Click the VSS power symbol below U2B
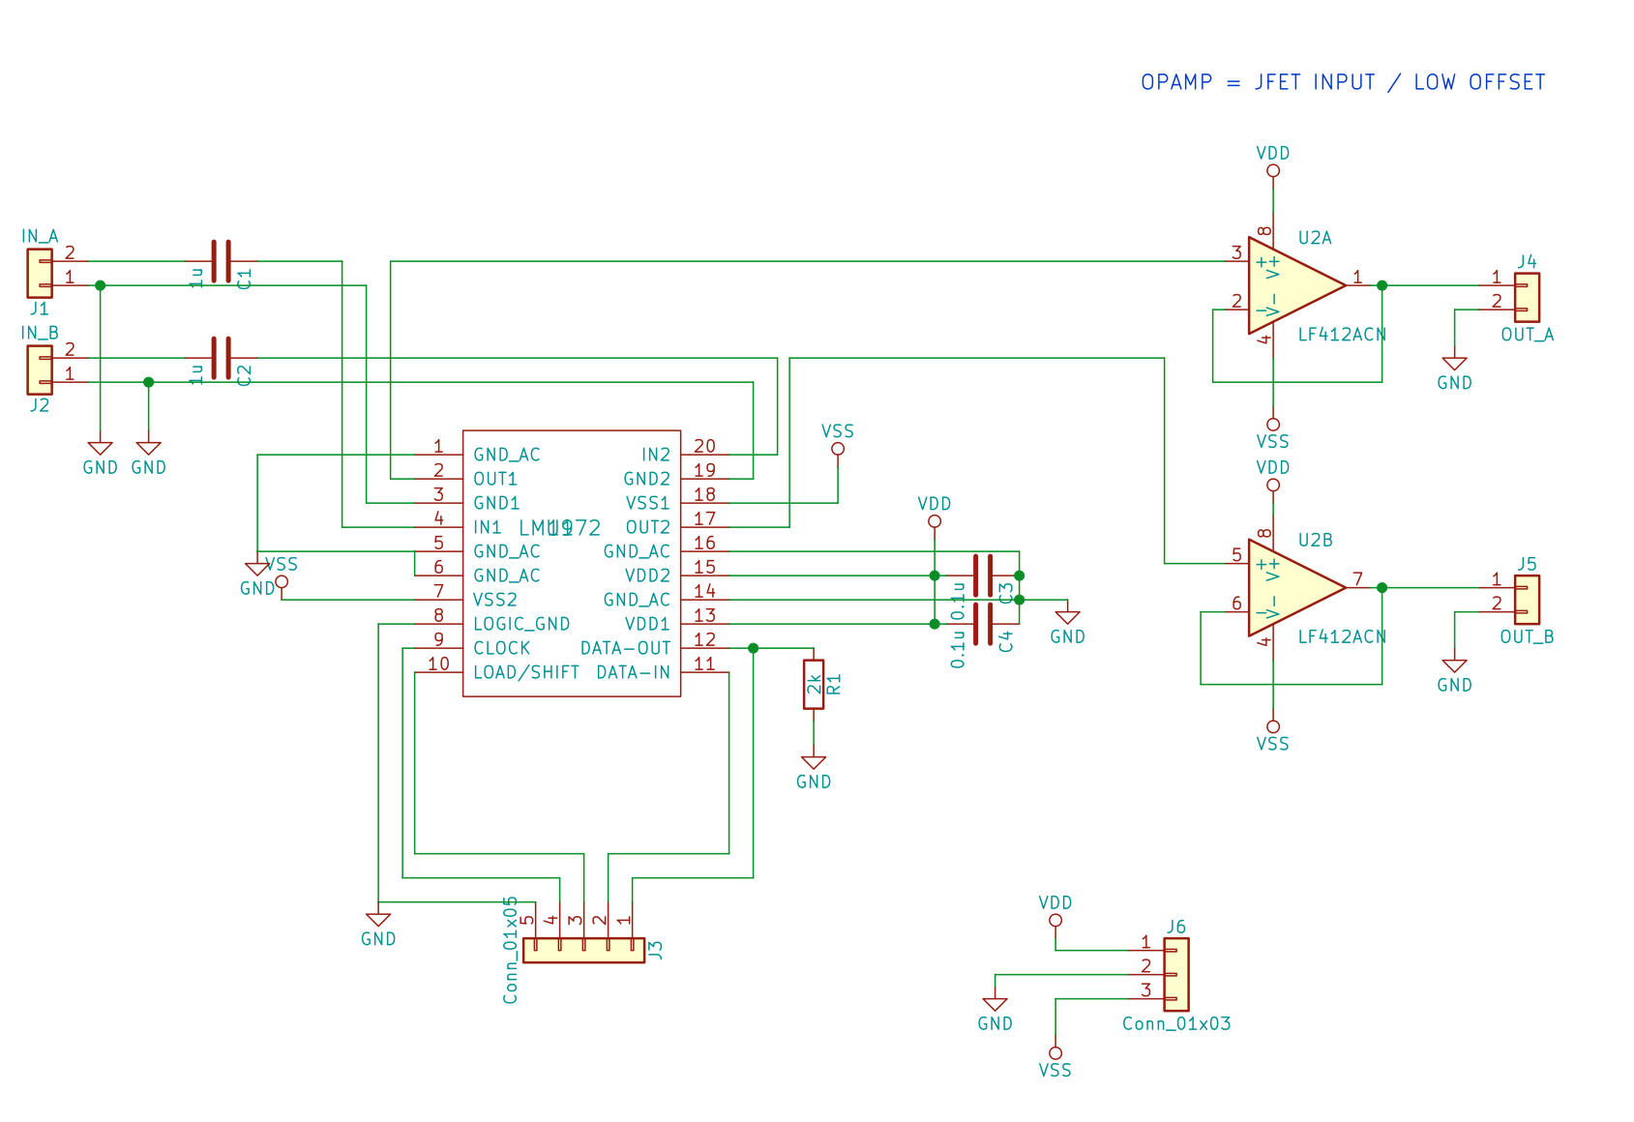The width and height of the screenshot is (1634, 1122). tap(1273, 727)
